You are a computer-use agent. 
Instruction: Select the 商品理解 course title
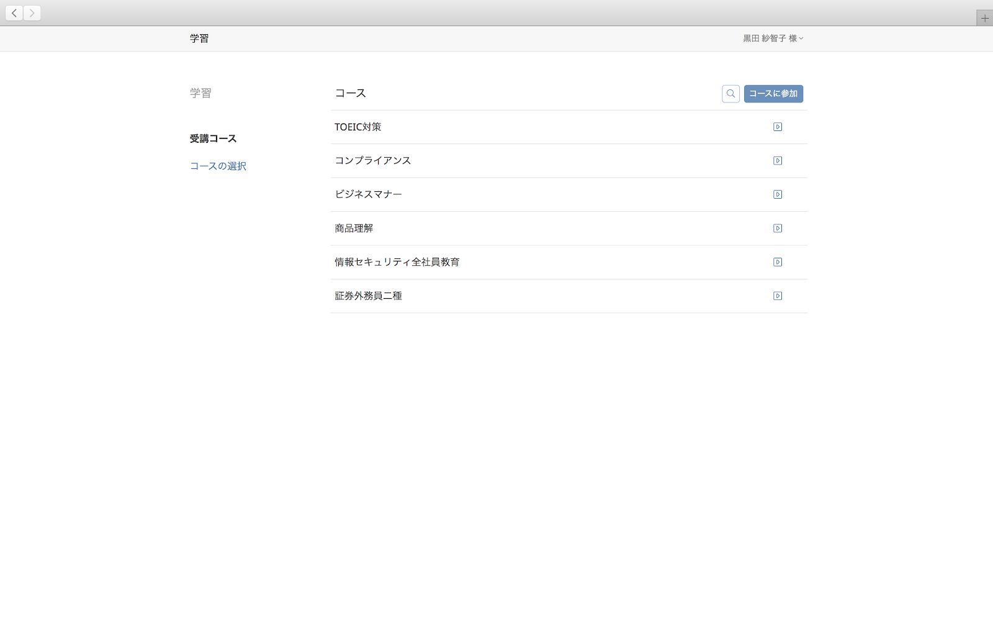point(354,229)
